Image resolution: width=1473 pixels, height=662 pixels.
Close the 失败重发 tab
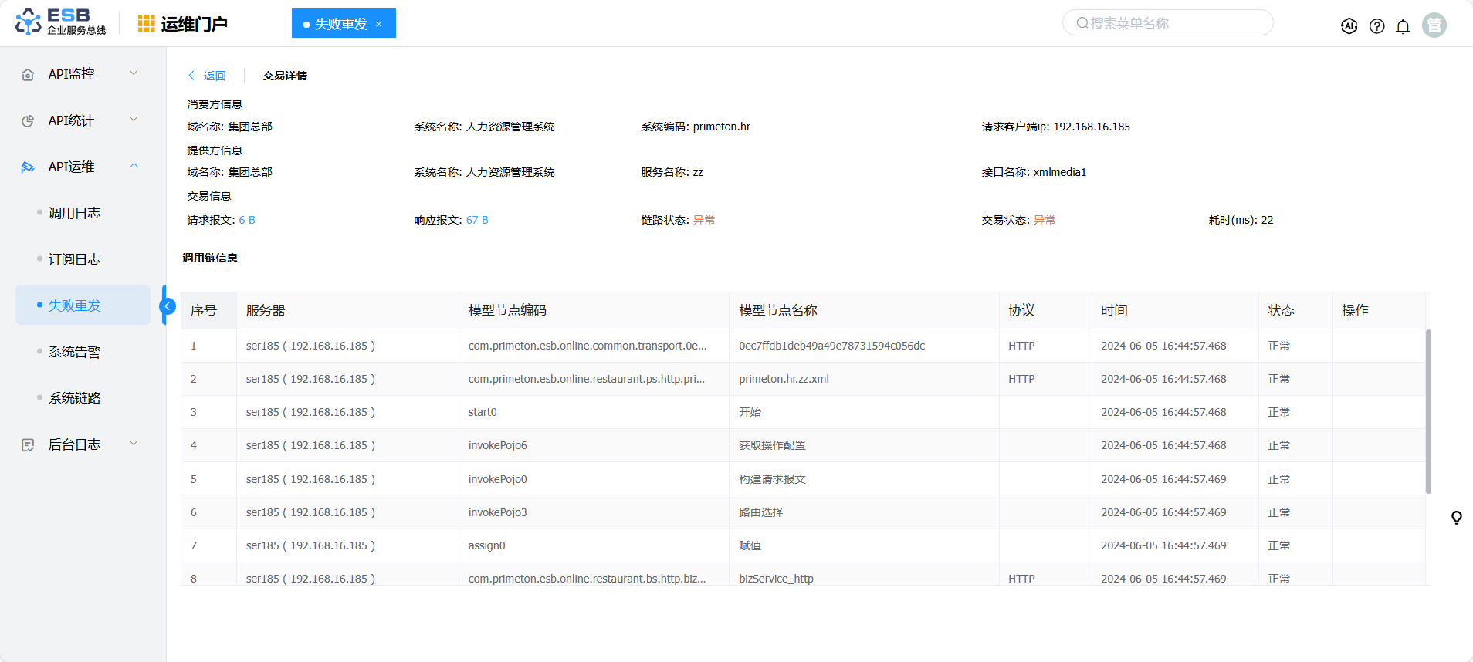pyautogui.click(x=379, y=24)
